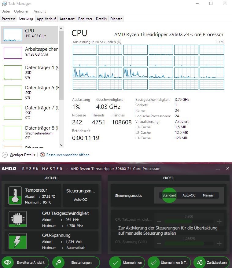Click the Temperatur thermometer icon

15,196
